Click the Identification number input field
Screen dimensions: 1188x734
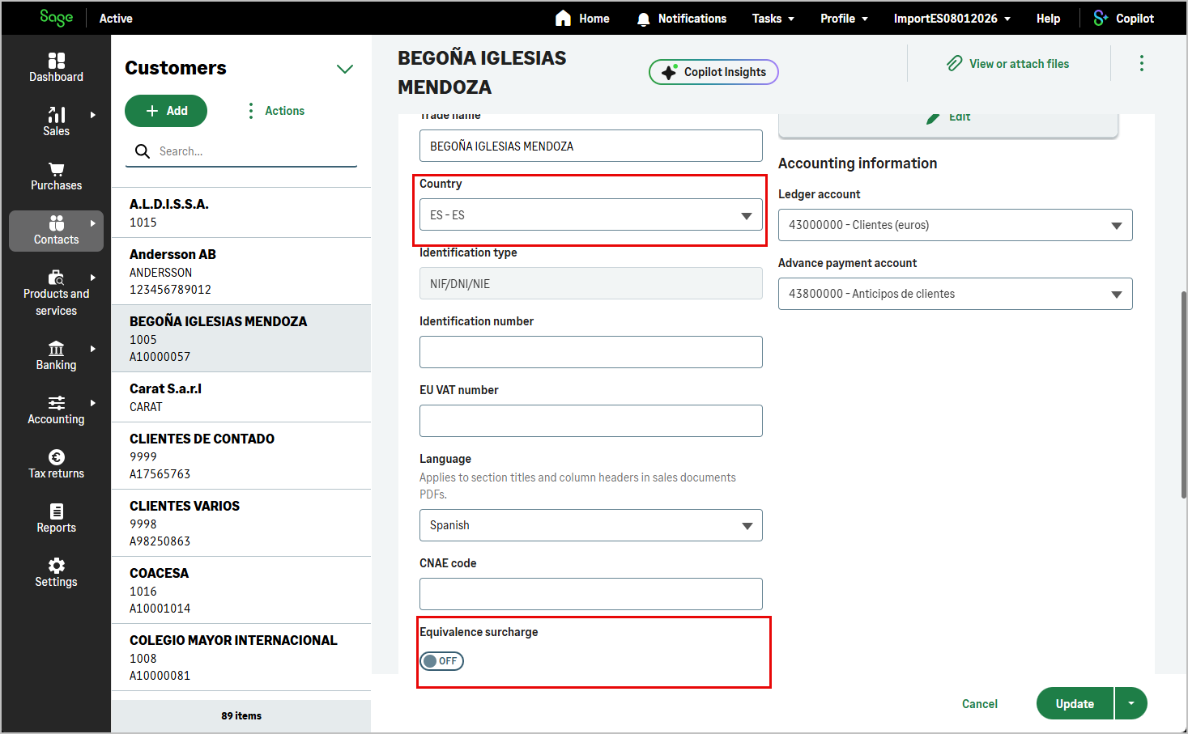[x=591, y=352]
